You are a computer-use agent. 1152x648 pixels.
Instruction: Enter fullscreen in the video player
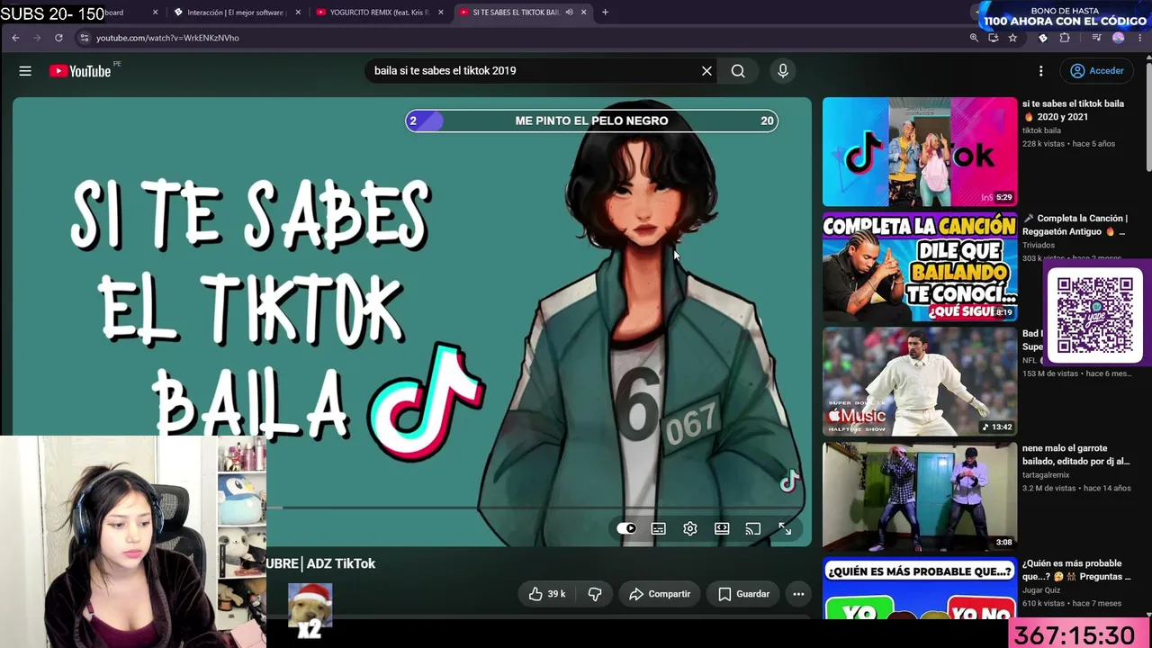point(785,528)
